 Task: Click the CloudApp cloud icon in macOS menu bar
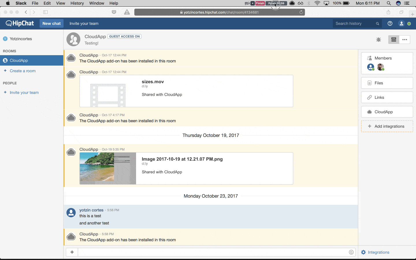point(292,3)
